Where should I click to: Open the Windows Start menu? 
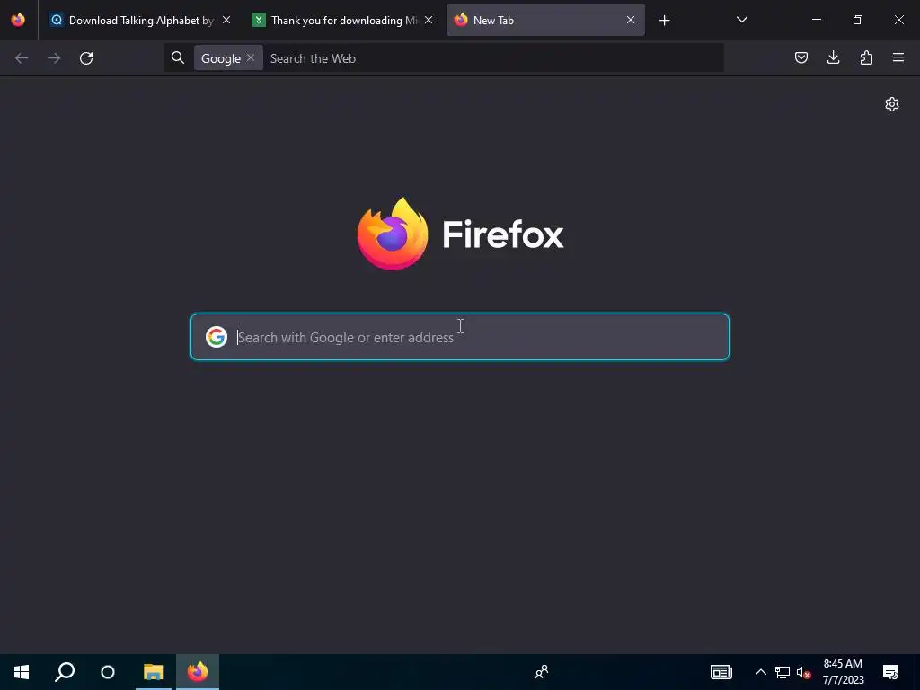click(x=22, y=672)
